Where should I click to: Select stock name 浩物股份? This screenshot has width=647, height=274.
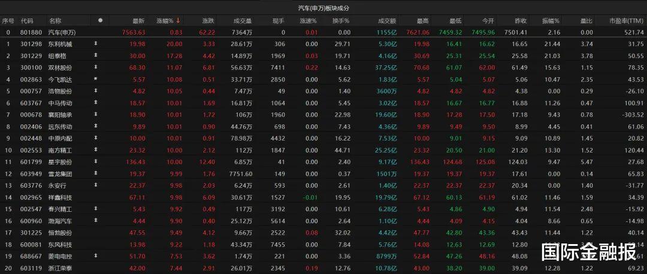coord(61,91)
